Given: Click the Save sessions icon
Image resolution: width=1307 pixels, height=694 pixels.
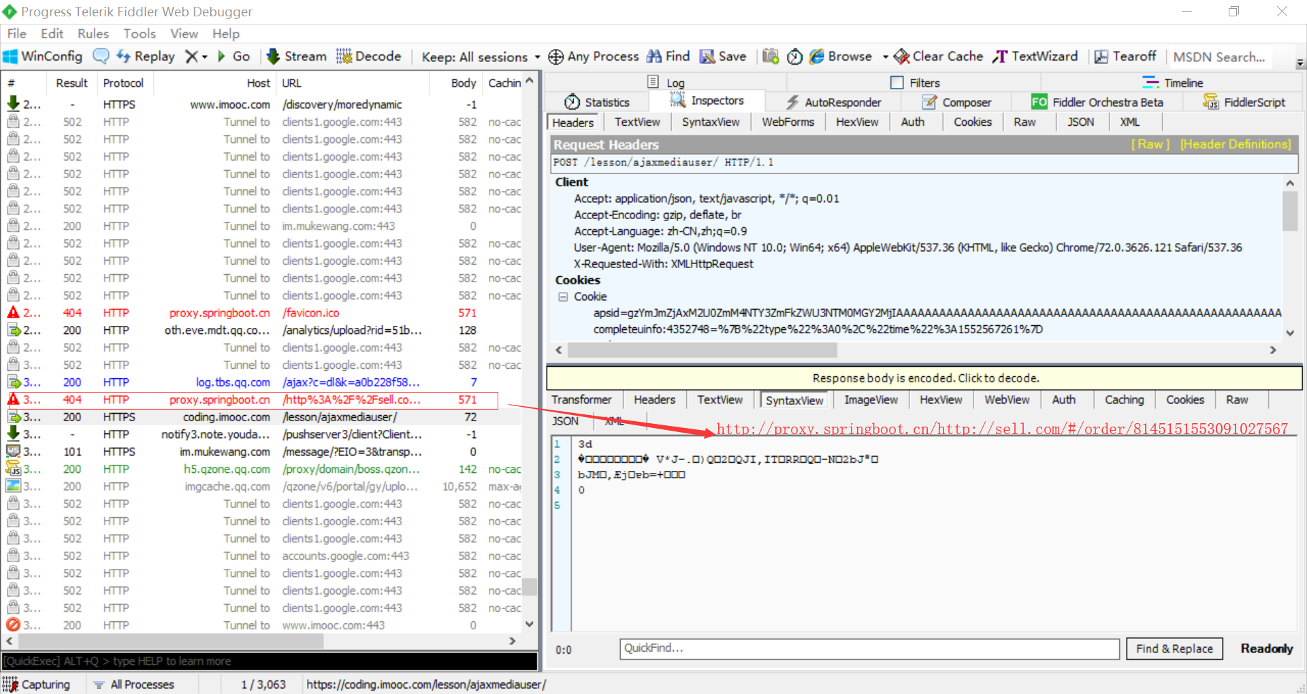Looking at the screenshot, I should click(707, 56).
